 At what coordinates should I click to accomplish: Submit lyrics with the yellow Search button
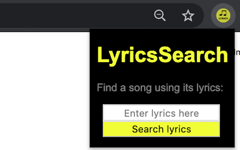pos(161,129)
